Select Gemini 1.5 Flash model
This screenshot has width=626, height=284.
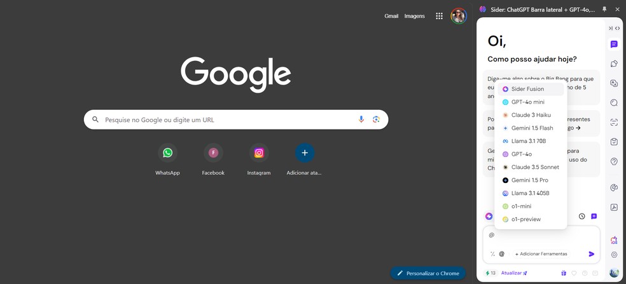(531, 128)
